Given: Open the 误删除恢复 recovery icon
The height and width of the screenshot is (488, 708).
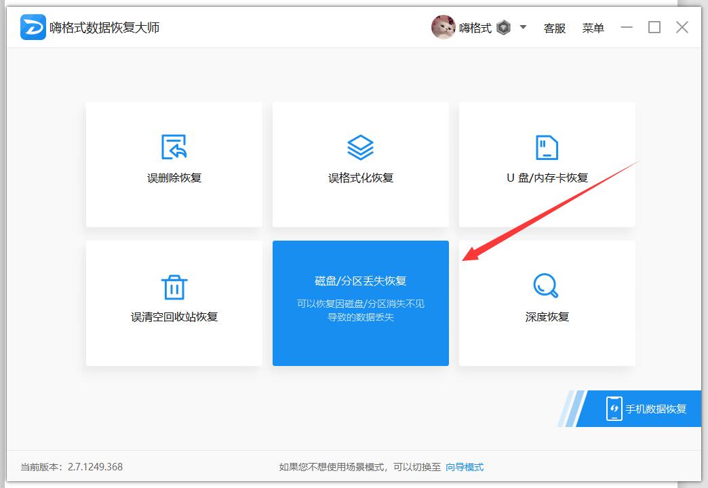Looking at the screenshot, I should pyautogui.click(x=174, y=146).
